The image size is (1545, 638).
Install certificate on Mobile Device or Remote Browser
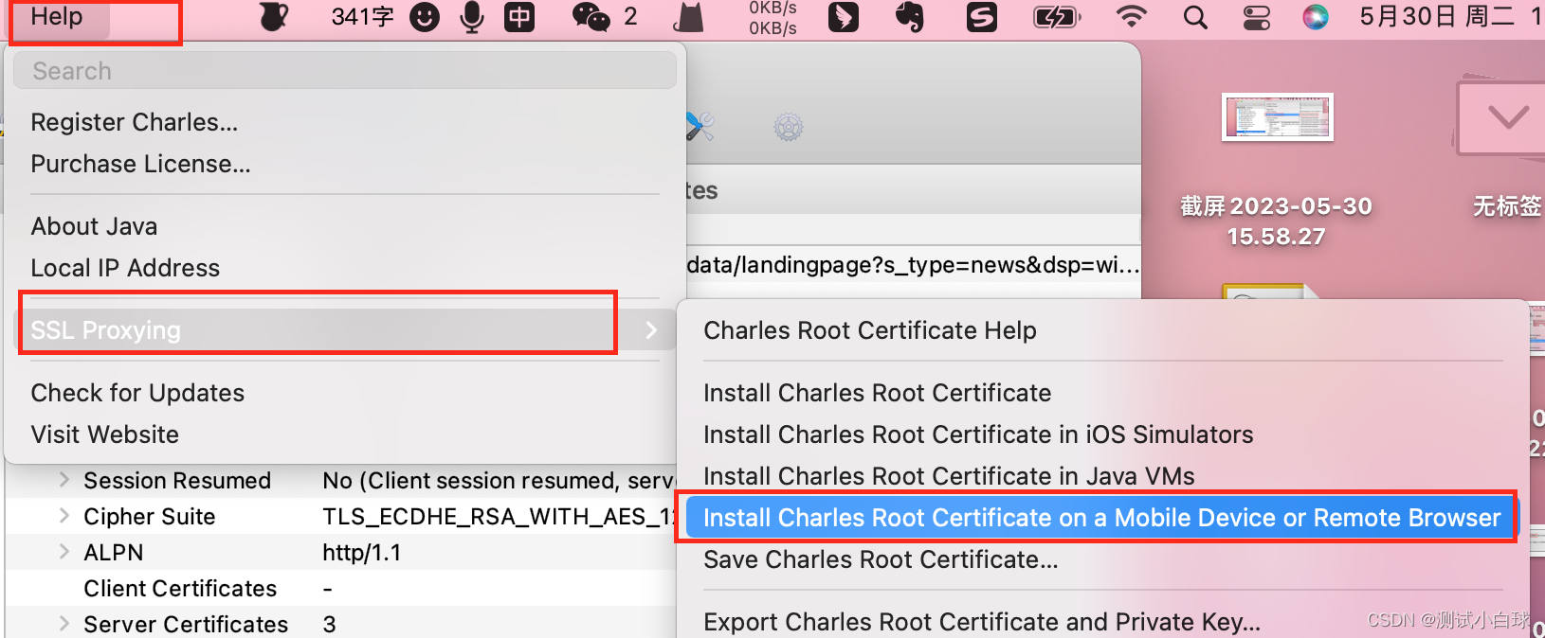(x=1100, y=518)
